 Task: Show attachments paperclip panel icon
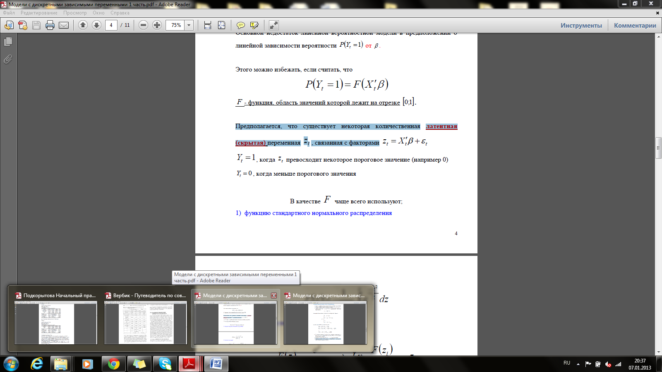click(8, 60)
